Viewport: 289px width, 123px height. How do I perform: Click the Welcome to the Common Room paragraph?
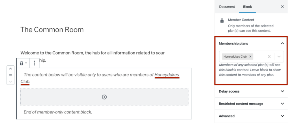[x=92, y=56]
